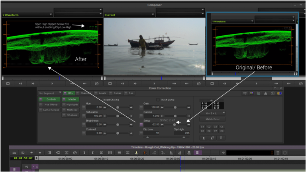Viewport: 306px width, 172px height.
Task: Select the Shadows range button
Action: tap(71, 115)
